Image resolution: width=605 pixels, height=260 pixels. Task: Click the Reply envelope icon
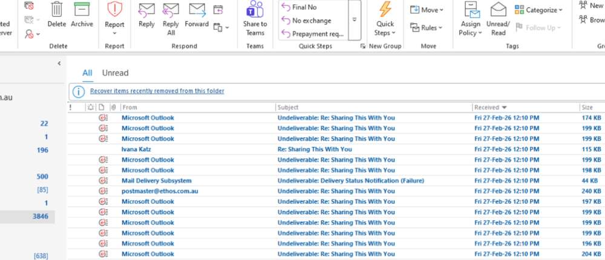click(146, 10)
